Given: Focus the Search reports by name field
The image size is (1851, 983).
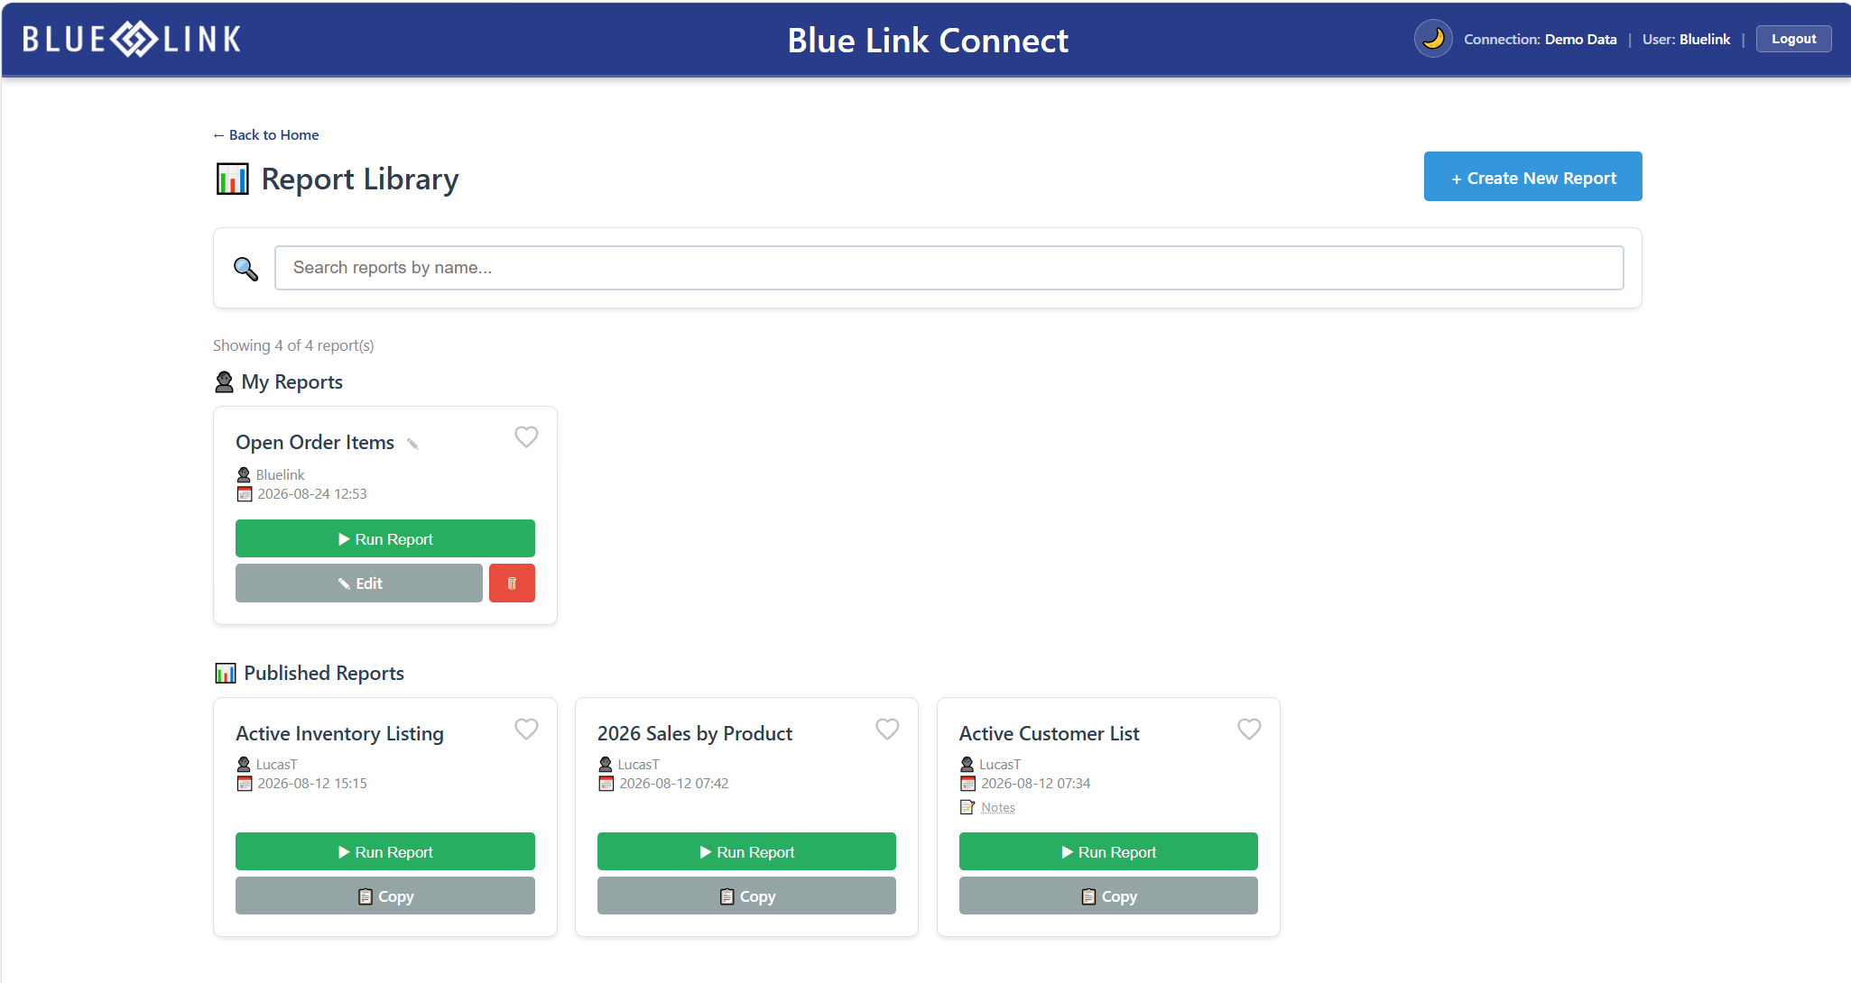Looking at the screenshot, I should [949, 268].
